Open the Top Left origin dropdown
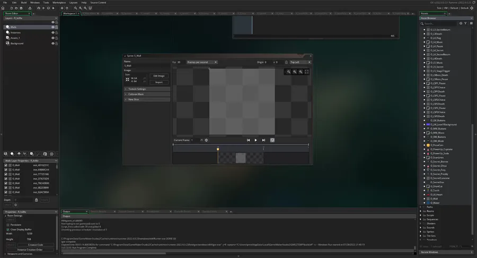Image resolution: width=477 pixels, height=258 pixels. tap(301, 62)
